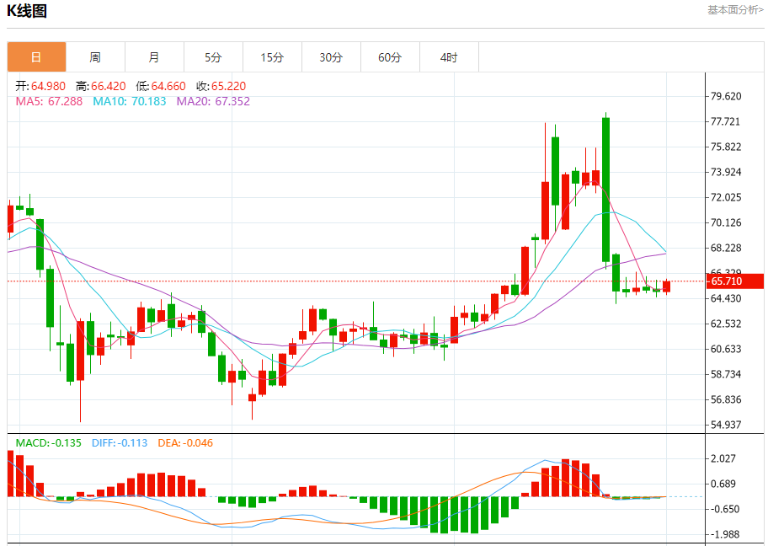768x546 pixels.
Task: Click the 70.126 price axis label
Action: pyautogui.click(x=726, y=222)
